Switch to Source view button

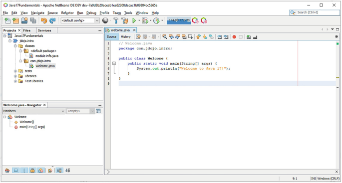[x=112, y=37]
